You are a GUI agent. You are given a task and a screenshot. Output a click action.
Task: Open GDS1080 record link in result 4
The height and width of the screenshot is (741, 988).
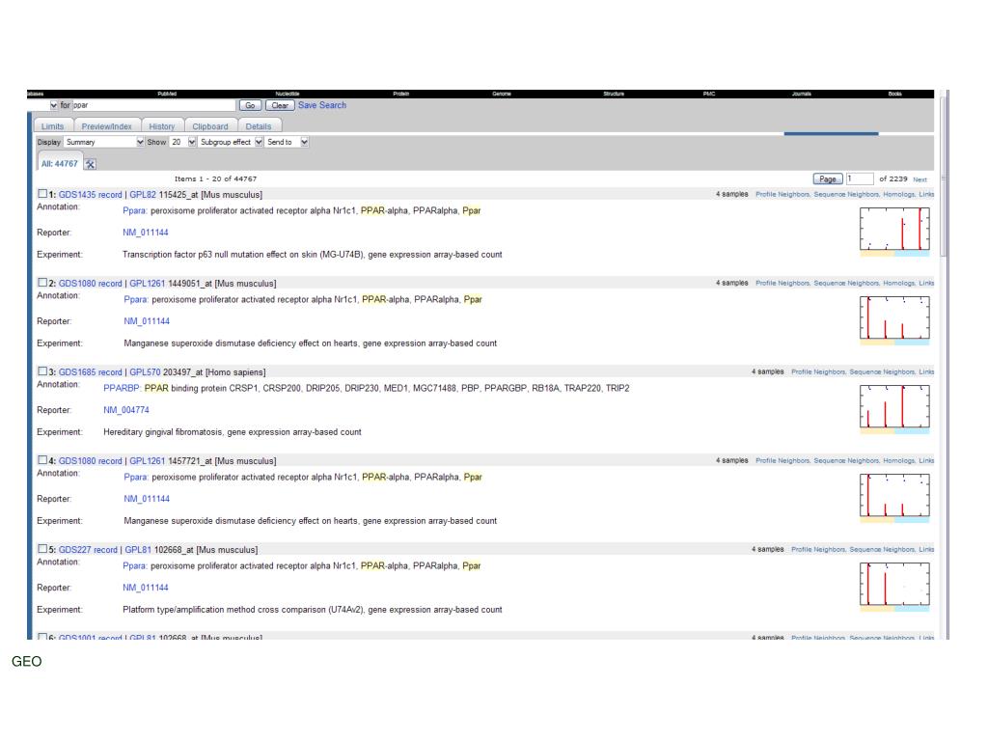coord(90,461)
